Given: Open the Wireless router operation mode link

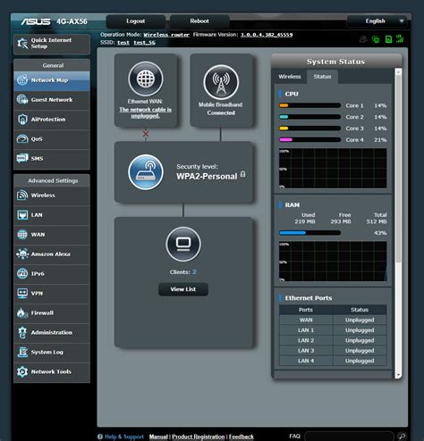Looking at the screenshot, I should point(166,35).
